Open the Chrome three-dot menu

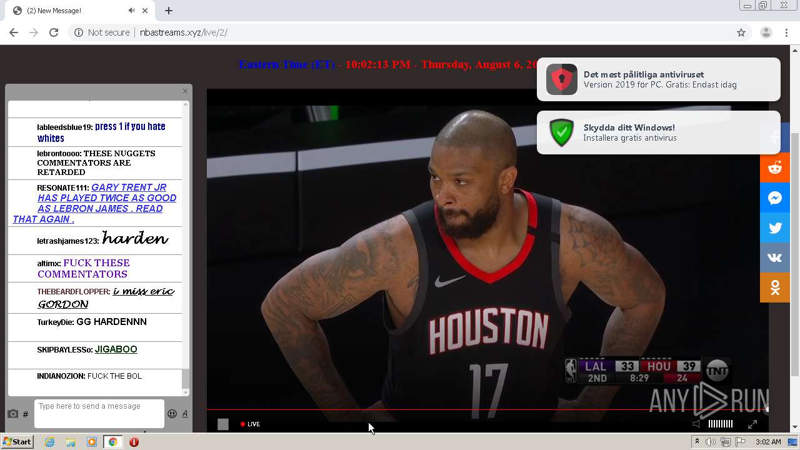coord(786,32)
